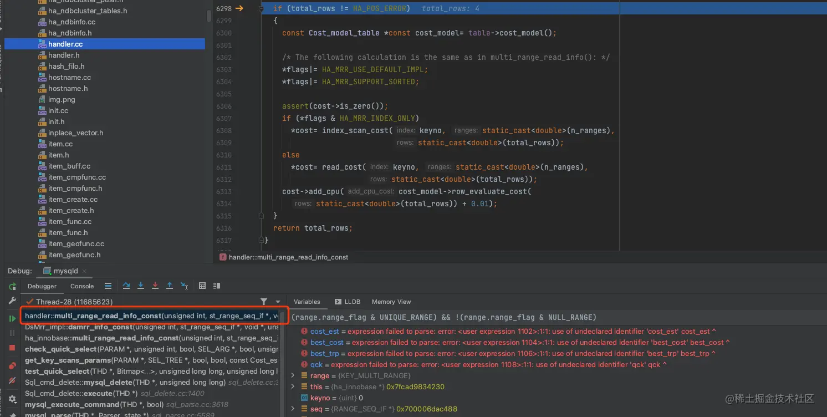Pause the running program
827x417 pixels.
click(12, 333)
